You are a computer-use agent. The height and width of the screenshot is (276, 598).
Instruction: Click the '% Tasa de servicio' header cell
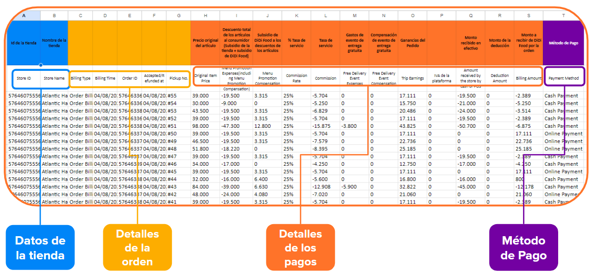click(296, 43)
